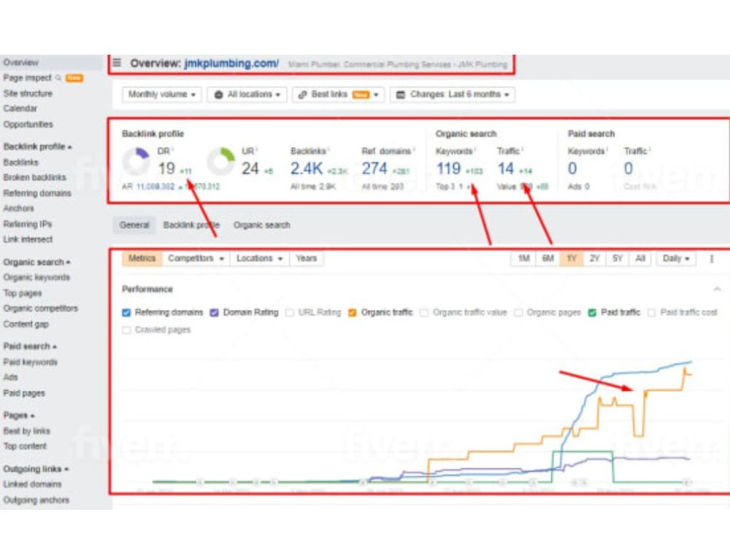
Task: Toggle the Referring domains checkbox
Action: pyautogui.click(x=126, y=313)
